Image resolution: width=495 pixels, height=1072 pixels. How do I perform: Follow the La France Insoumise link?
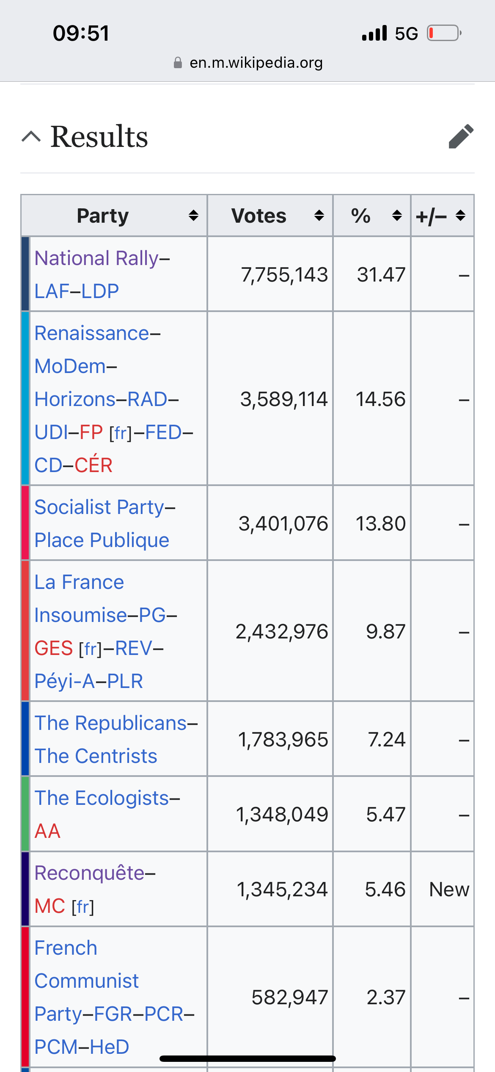79,582
